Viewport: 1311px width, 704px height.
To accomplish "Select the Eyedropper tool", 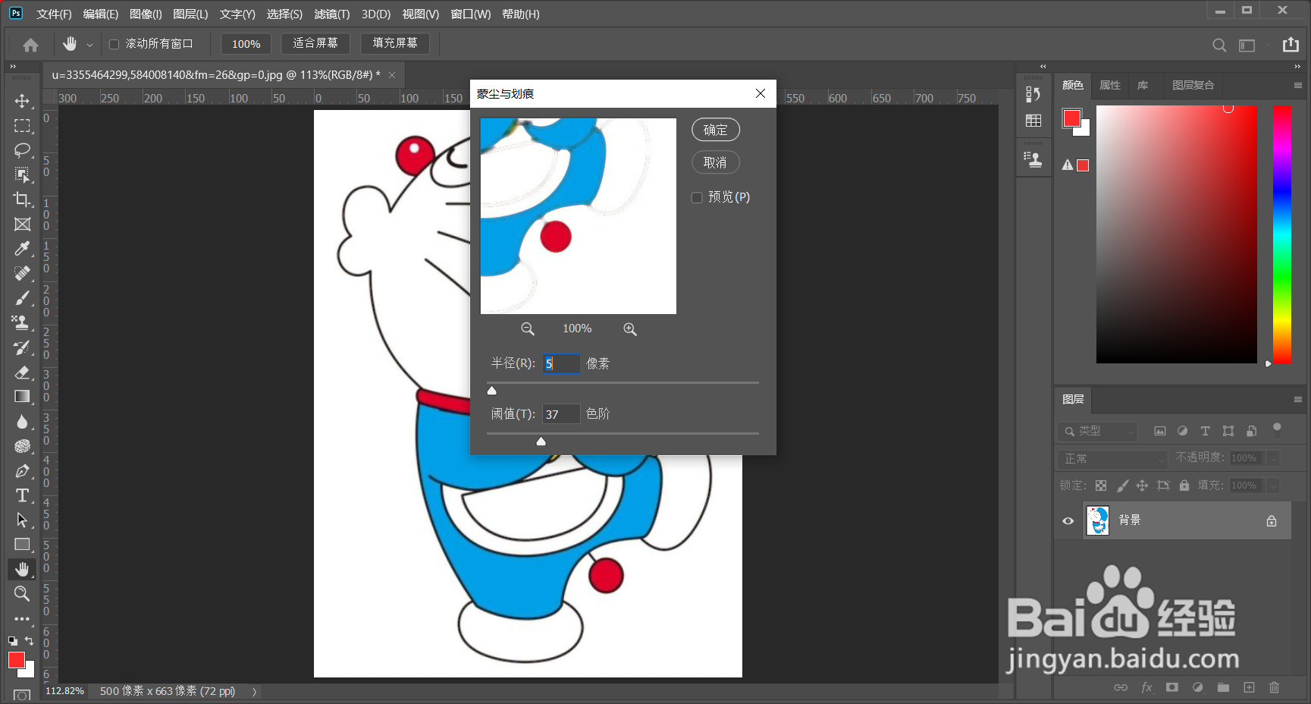I will pyautogui.click(x=22, y=249).
